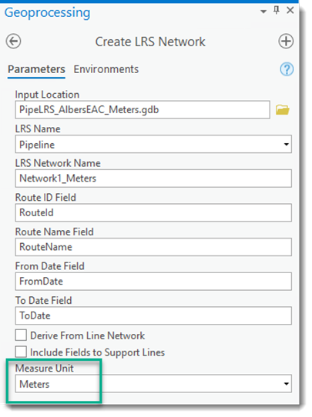The image size is (312, 417).
Task: Expand the LRS Name dropdown
Action: point(286,145)
